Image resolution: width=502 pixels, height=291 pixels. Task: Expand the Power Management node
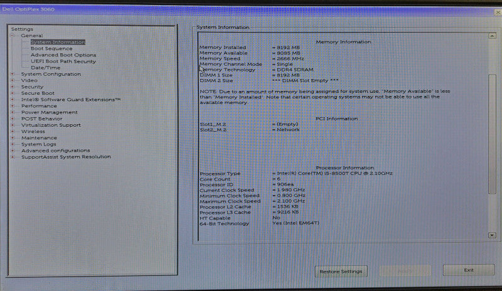tap(12, 112)
